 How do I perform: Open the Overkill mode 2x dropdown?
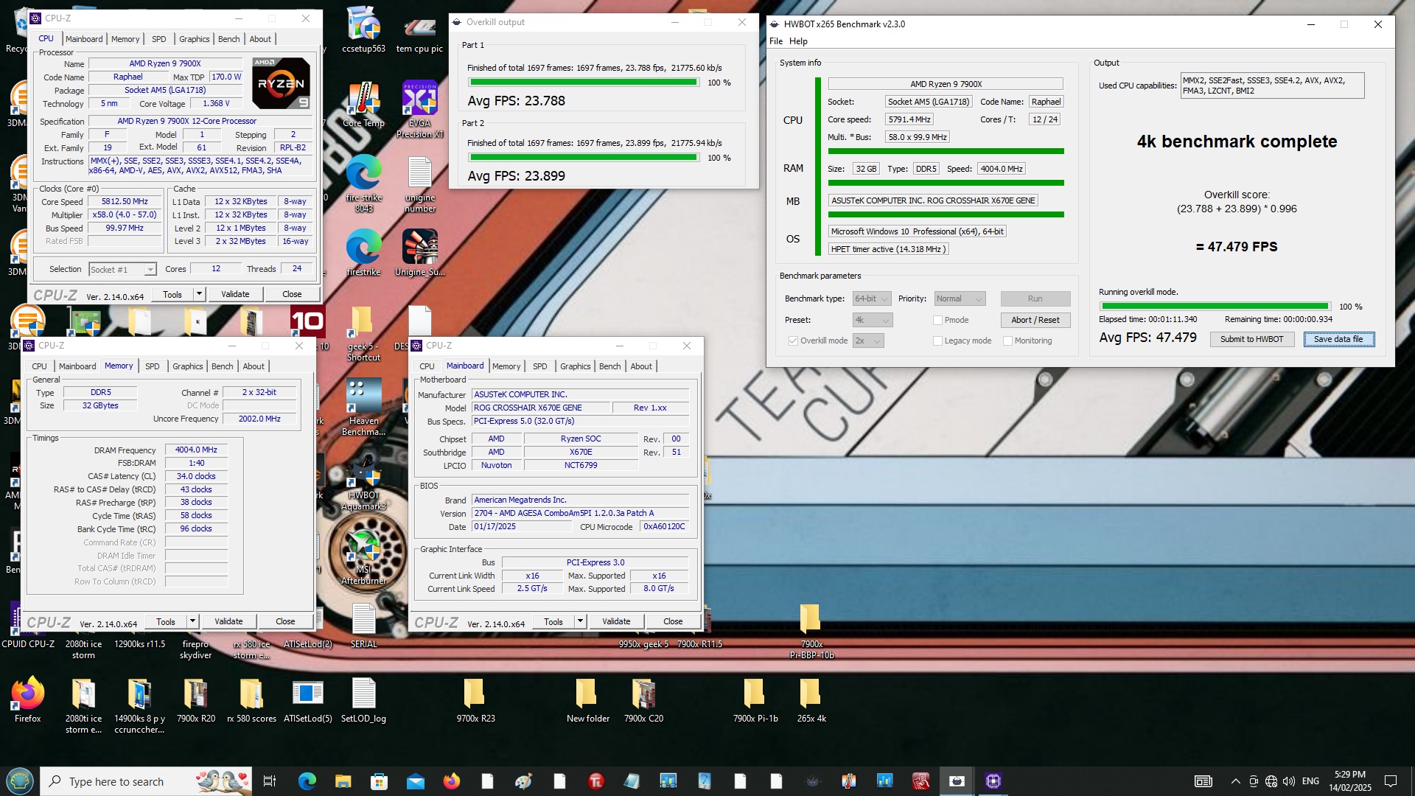tap(868, 341)
